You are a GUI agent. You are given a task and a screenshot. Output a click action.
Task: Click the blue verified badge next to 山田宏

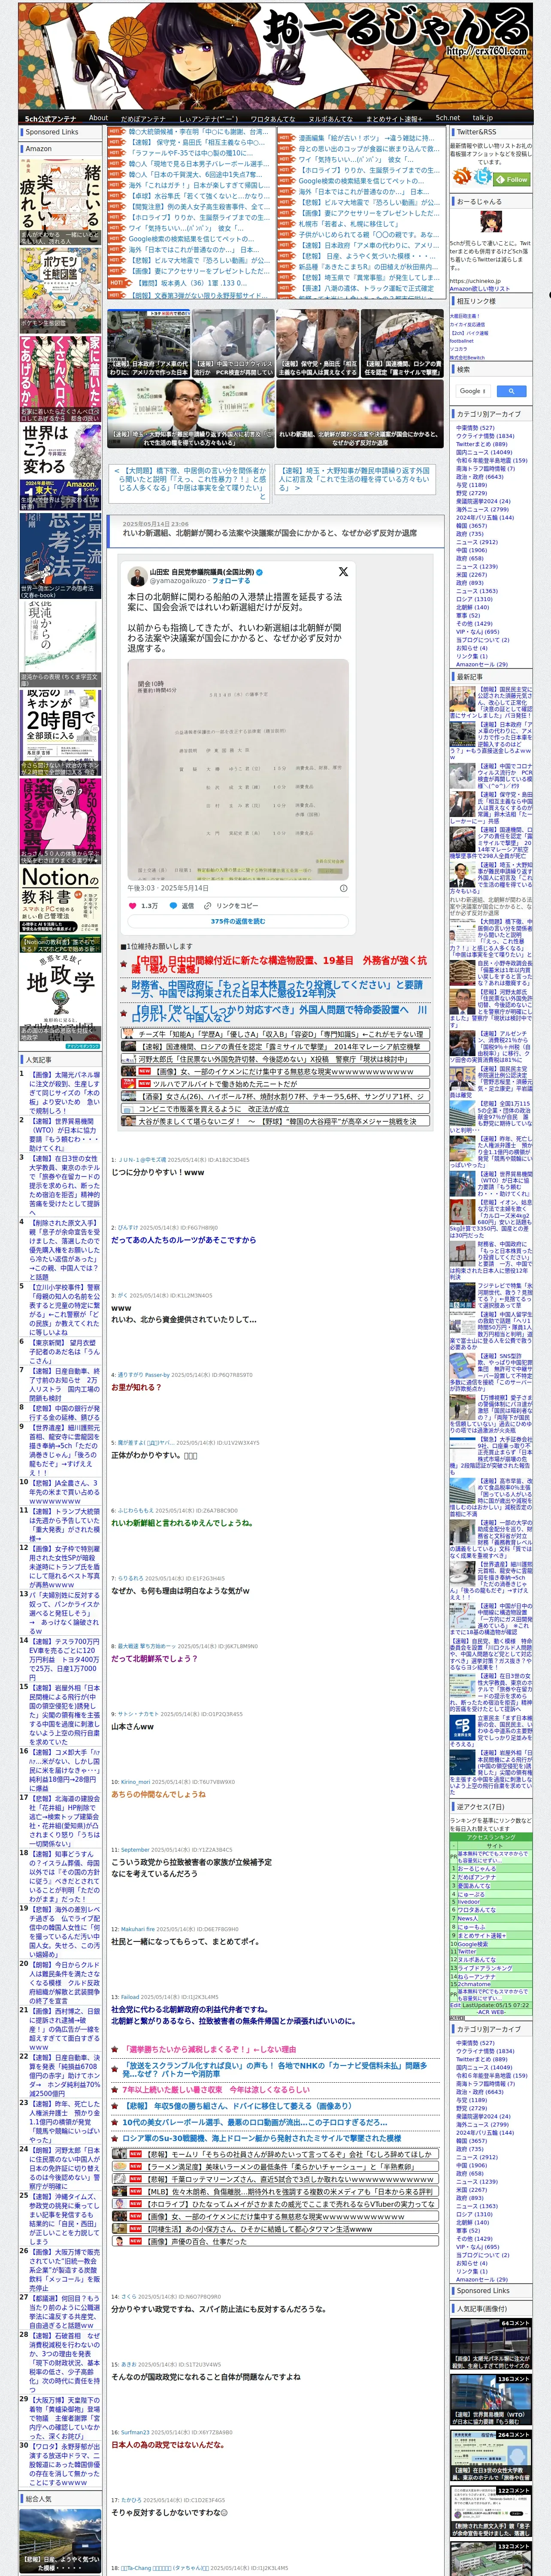pos(259,572)
